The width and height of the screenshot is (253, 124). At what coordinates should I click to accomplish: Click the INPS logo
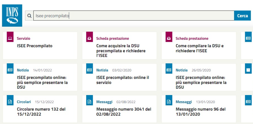[x=12, y=16]
